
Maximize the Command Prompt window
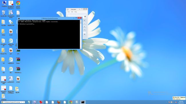tap(76, 18)
